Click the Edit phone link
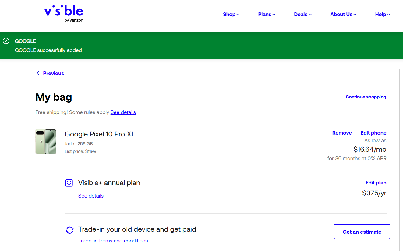 pos(373,133)
